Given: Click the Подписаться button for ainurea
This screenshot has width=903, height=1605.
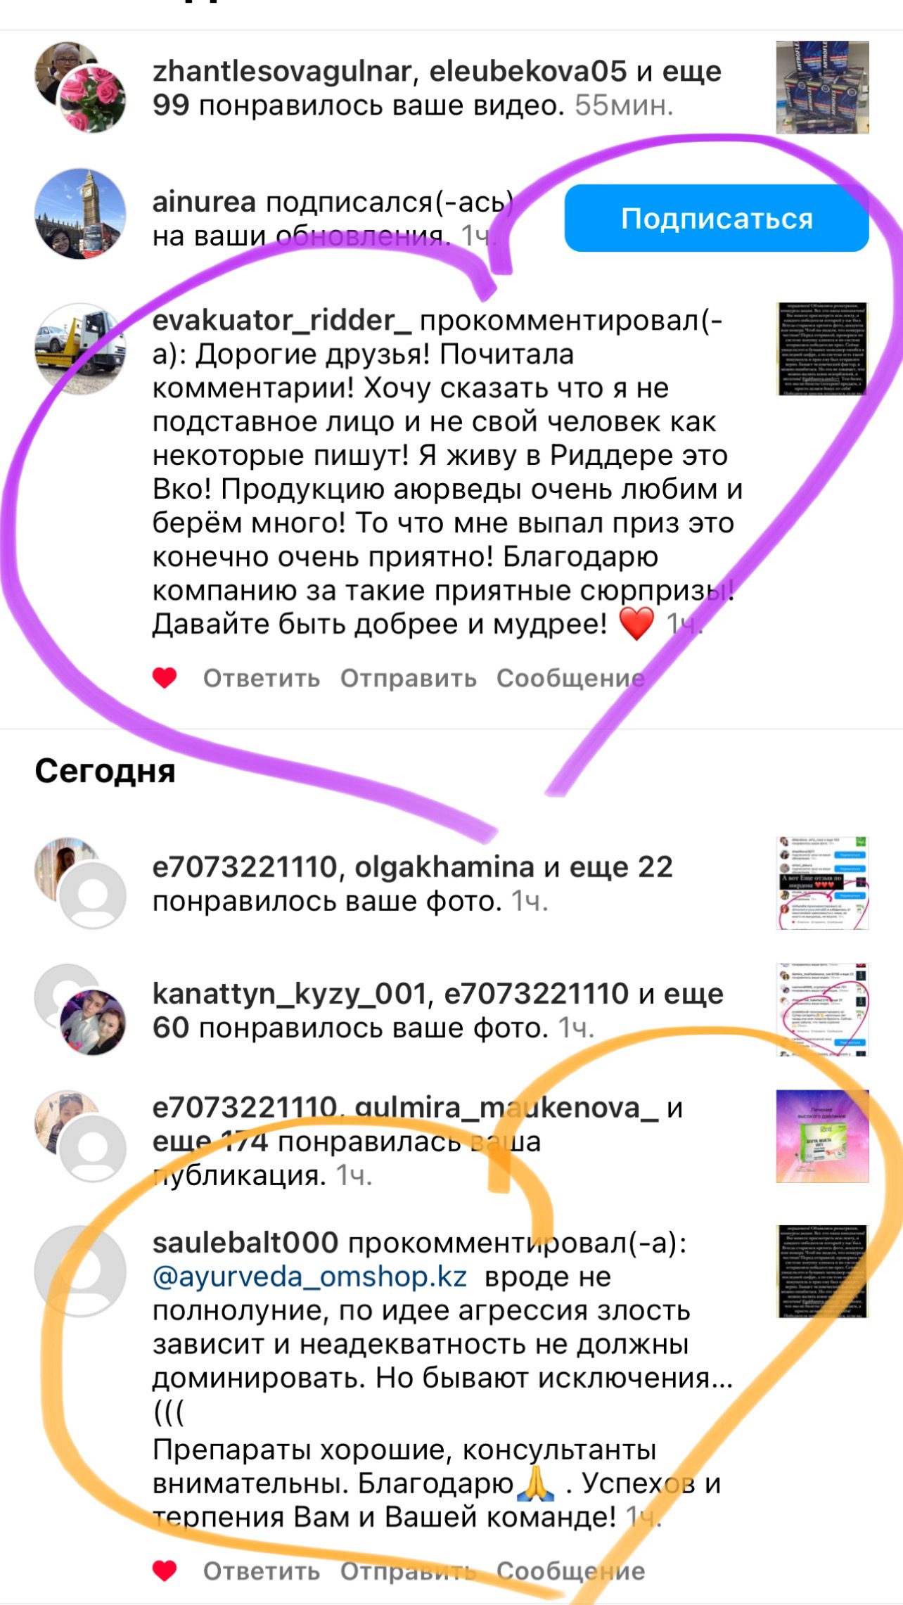Looking at the screenshot, I should [717, 218].
